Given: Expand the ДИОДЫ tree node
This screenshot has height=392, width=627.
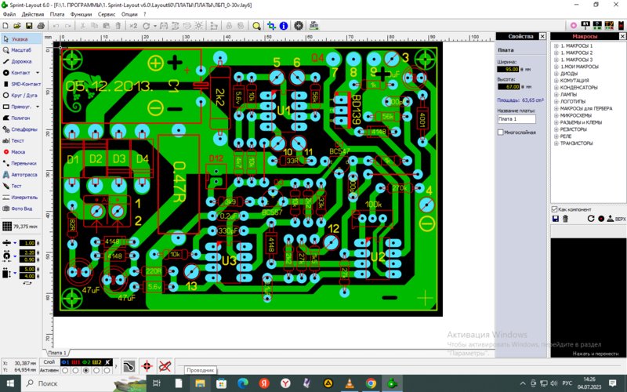Looking at the screenshot, I should tap(556, 74).
